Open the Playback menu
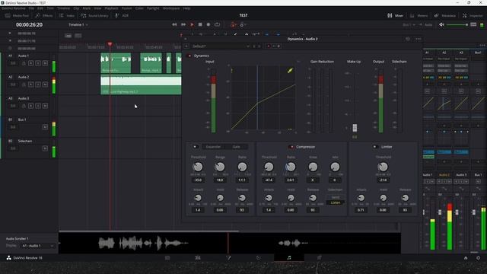 pos(111,8)
